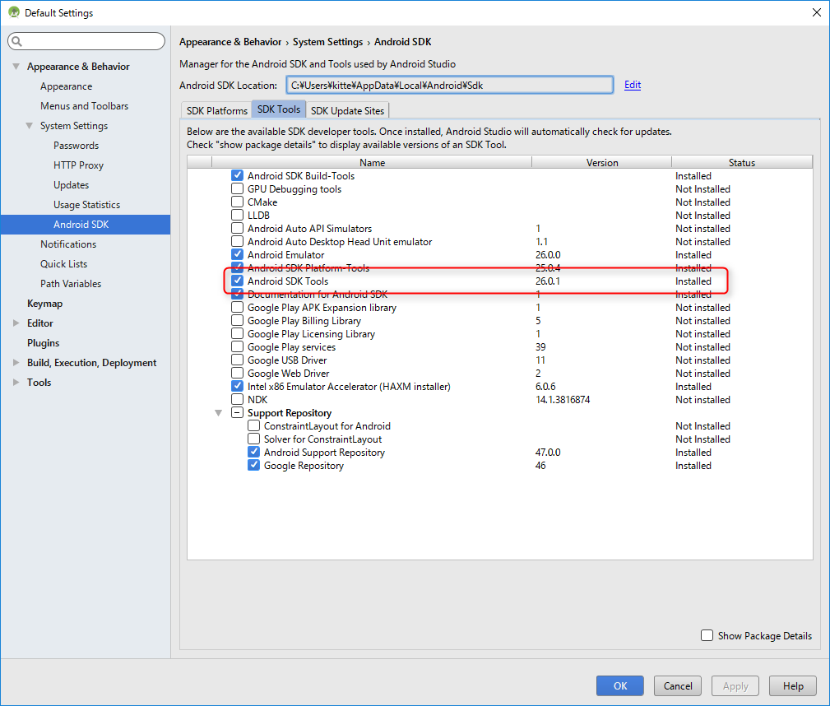Click the Version column header

[x=602, y=163]
